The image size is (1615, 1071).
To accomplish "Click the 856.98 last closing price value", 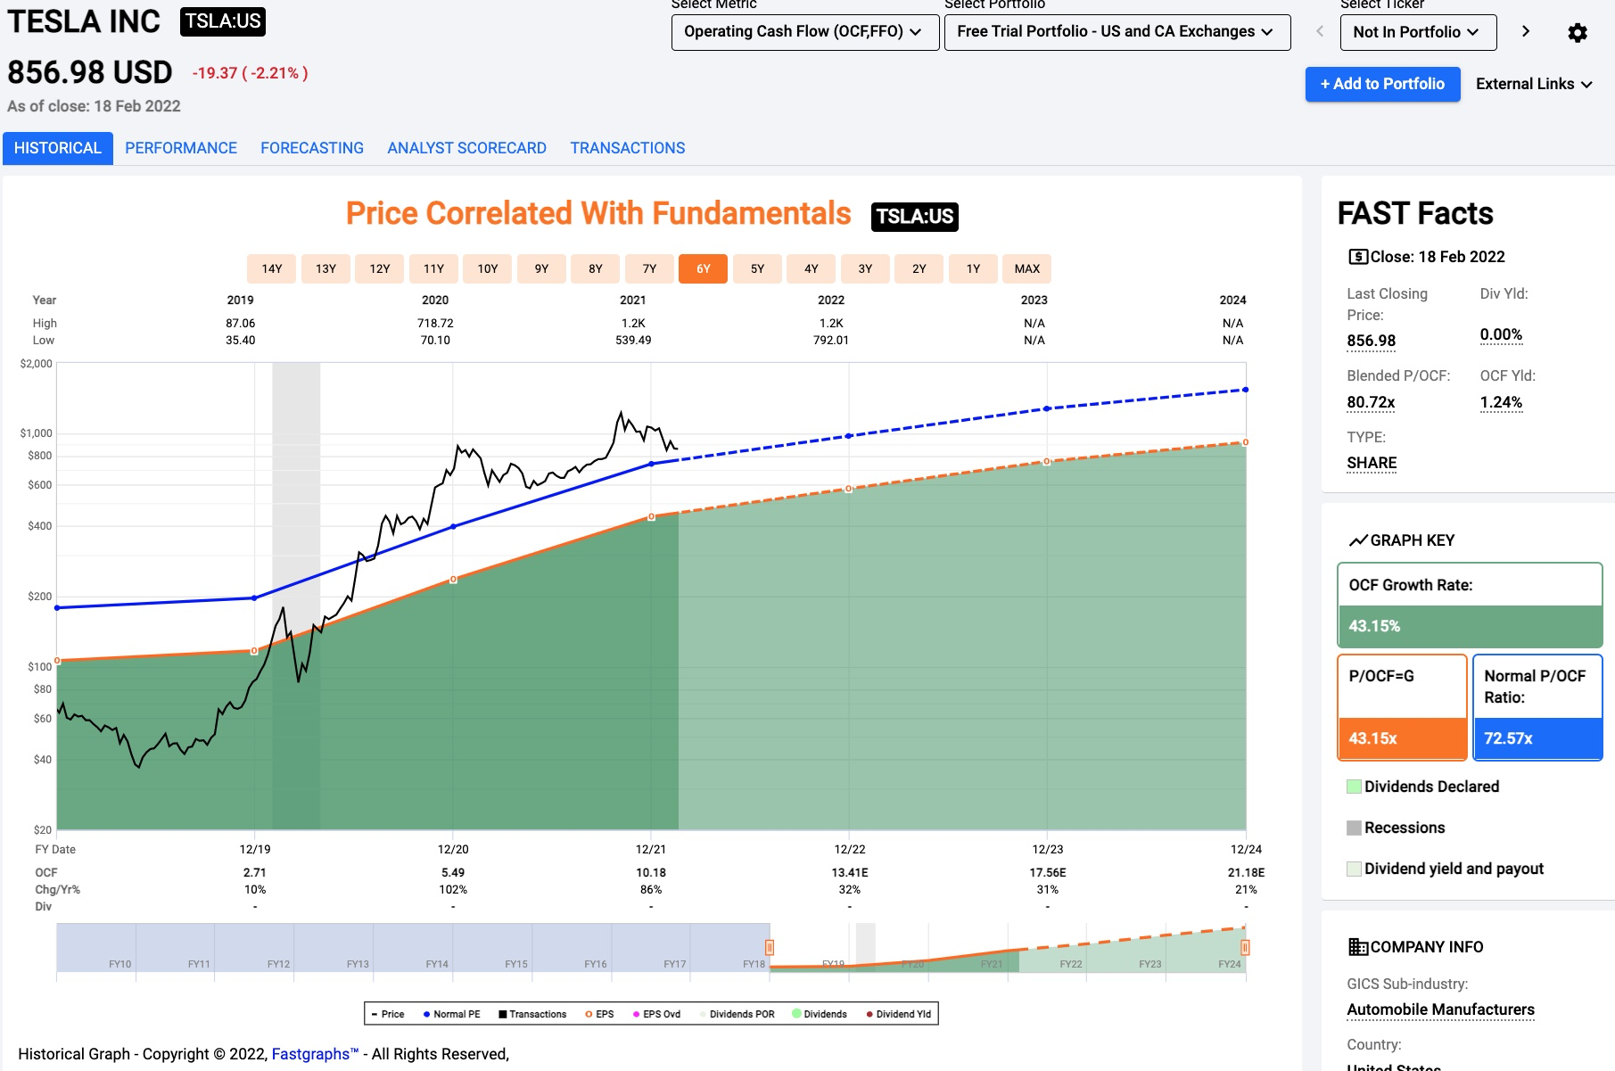I will click(x=1372, y=341).
